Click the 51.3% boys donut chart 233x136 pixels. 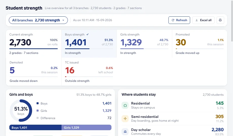coord(21,111)
